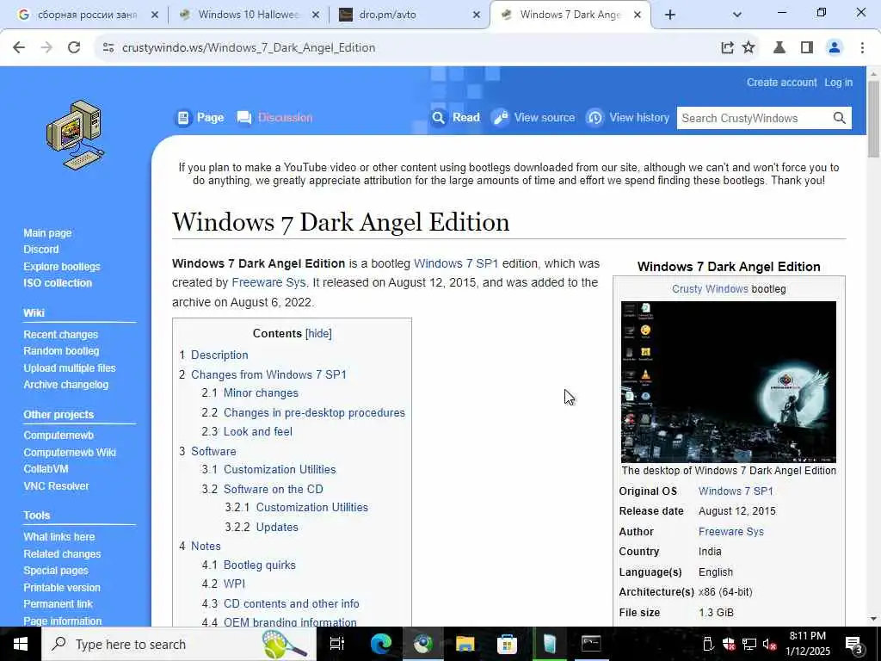Click Create account link
The height and width of the screenshot is (661, 881).
click(781, 82)
